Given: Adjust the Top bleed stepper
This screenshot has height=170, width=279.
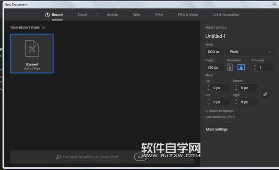Looking at the screenshot, I should (x=208, y=88).
